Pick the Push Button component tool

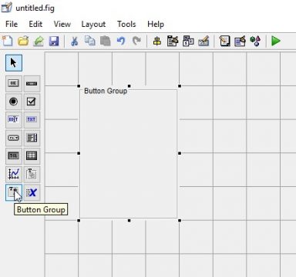coord(14,83)
